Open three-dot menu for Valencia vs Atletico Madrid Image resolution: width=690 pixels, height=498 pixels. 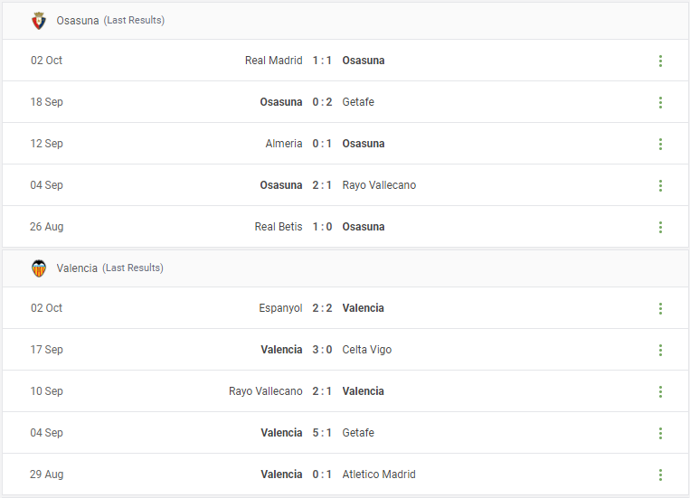tap(660, 475)
